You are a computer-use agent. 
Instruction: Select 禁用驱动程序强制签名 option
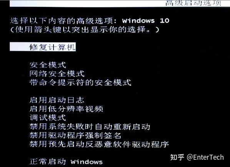75,135
